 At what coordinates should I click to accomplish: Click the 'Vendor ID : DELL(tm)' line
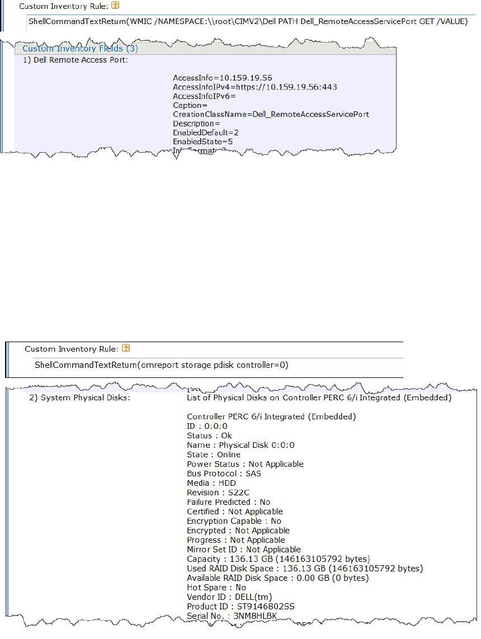[229, 597]
